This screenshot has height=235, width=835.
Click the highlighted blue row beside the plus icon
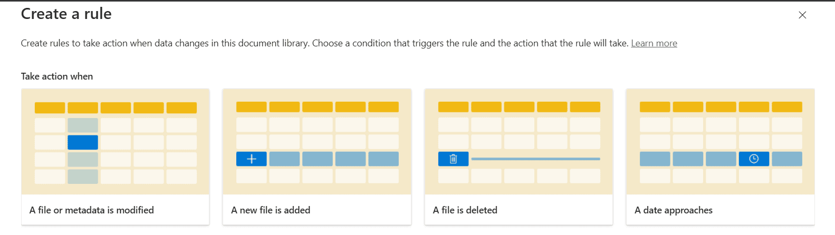[333, 159]
